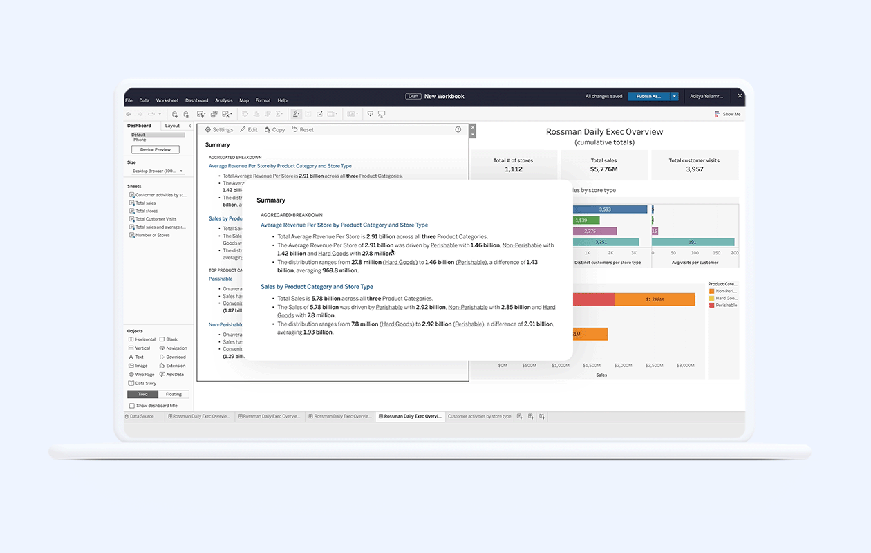Click the forward redo arrow in toolbar
Screen dimensions: 871x553
coord(140,114)
